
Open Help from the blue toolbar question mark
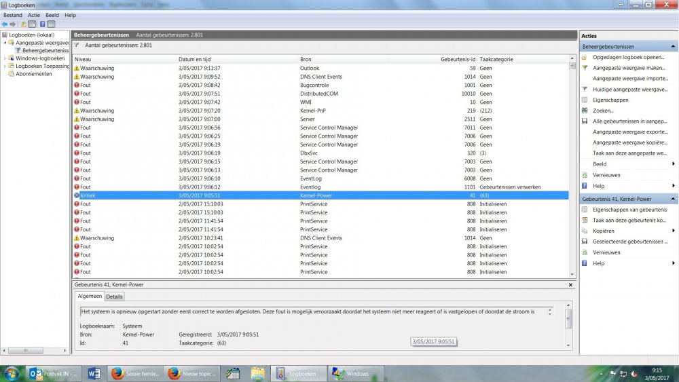pyautogui.click(x=42, y=24)
